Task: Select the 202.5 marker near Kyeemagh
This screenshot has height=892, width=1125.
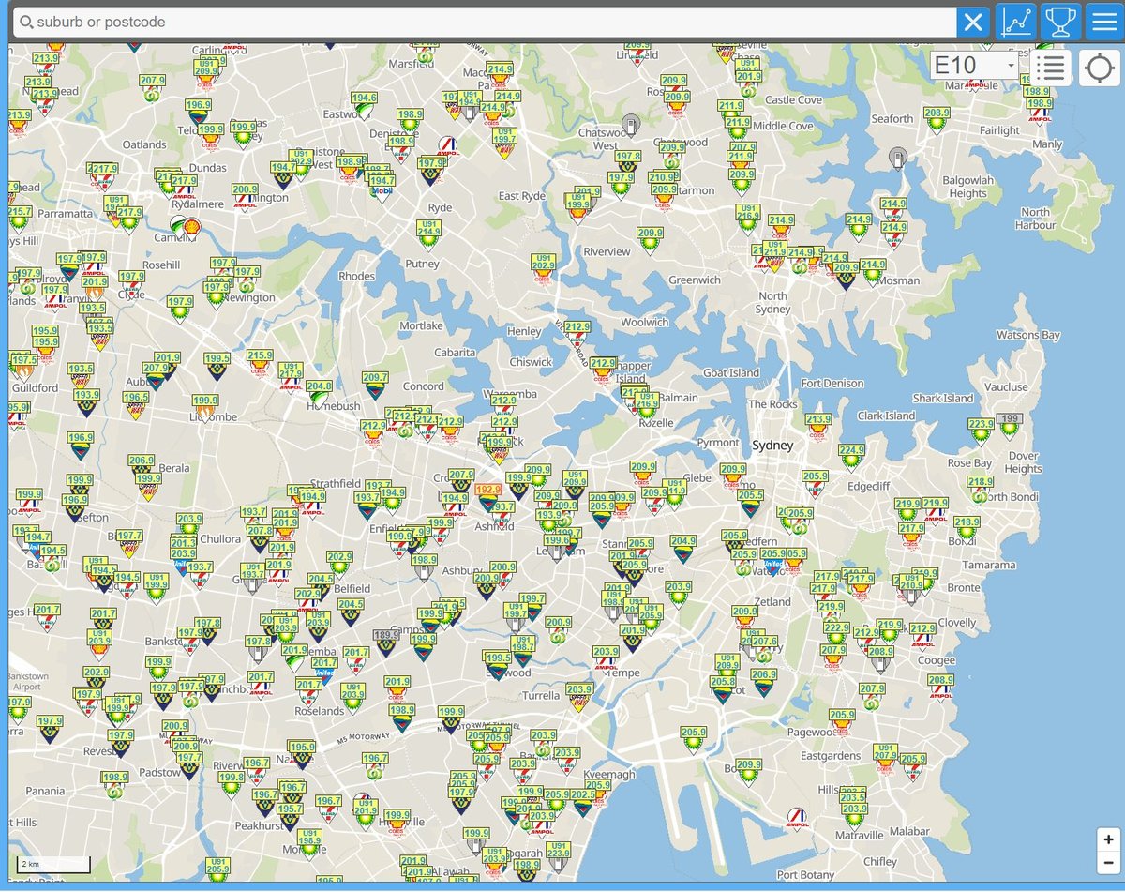Action: click(583, 801)
